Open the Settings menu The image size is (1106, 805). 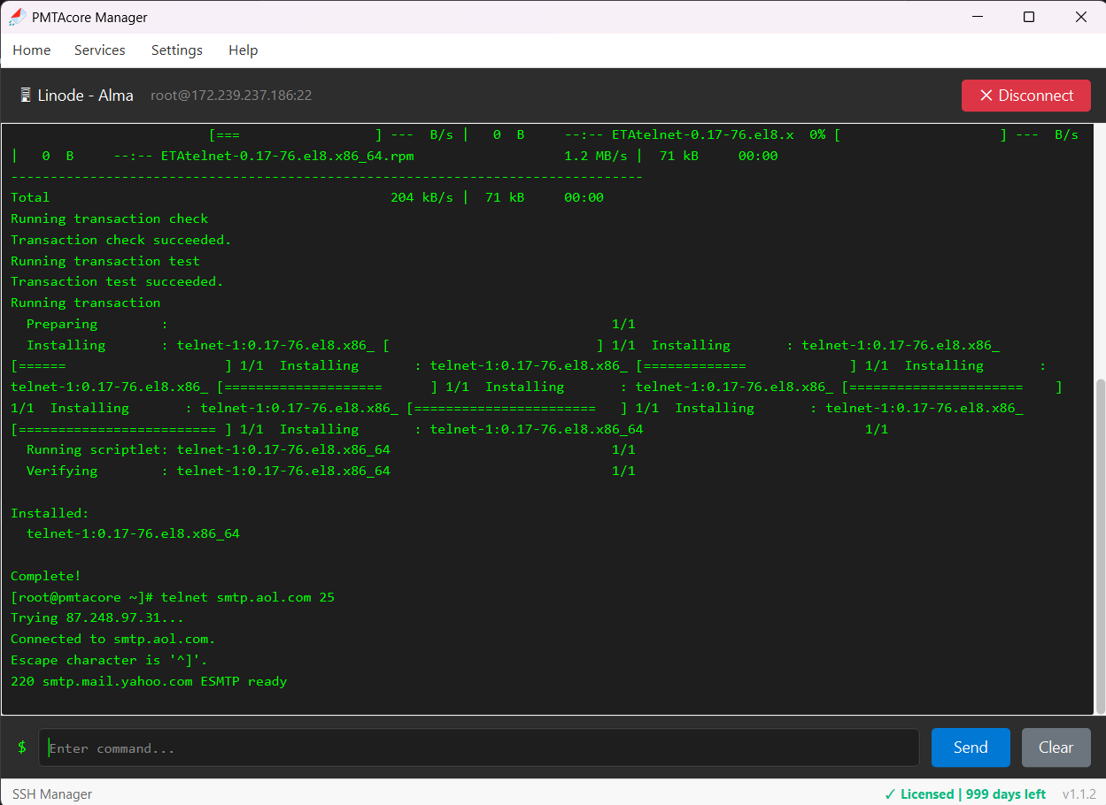(x=176, y=50)
